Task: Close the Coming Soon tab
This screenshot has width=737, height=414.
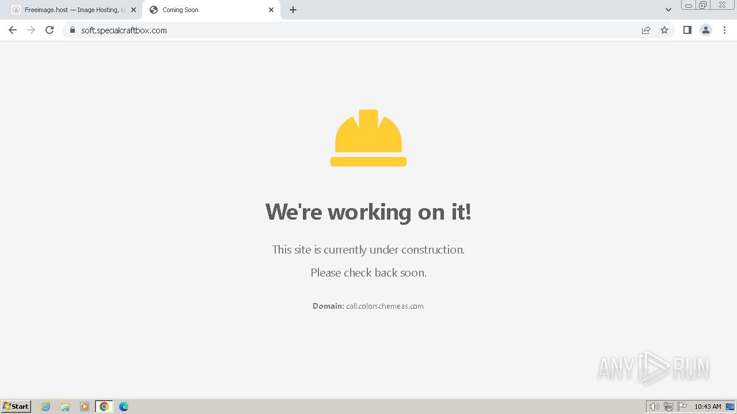Action: pyautogui.click(x=271, y=10)
